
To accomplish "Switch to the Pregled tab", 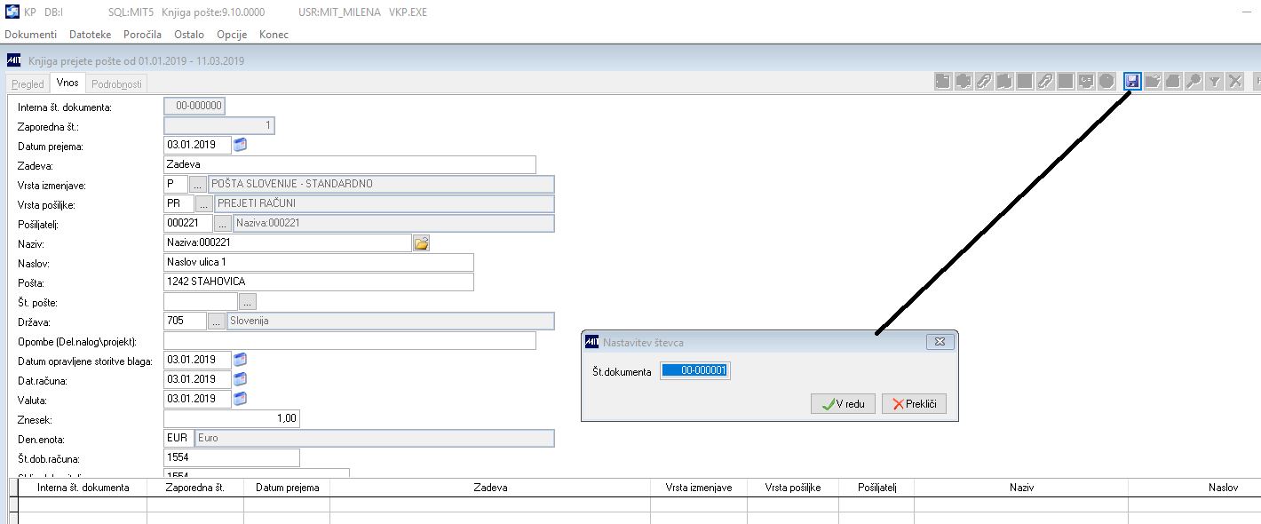I will 28,84.
